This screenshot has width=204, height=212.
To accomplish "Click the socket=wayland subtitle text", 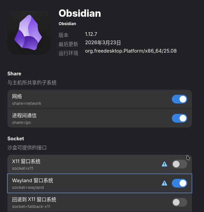I will coord(28,188).
